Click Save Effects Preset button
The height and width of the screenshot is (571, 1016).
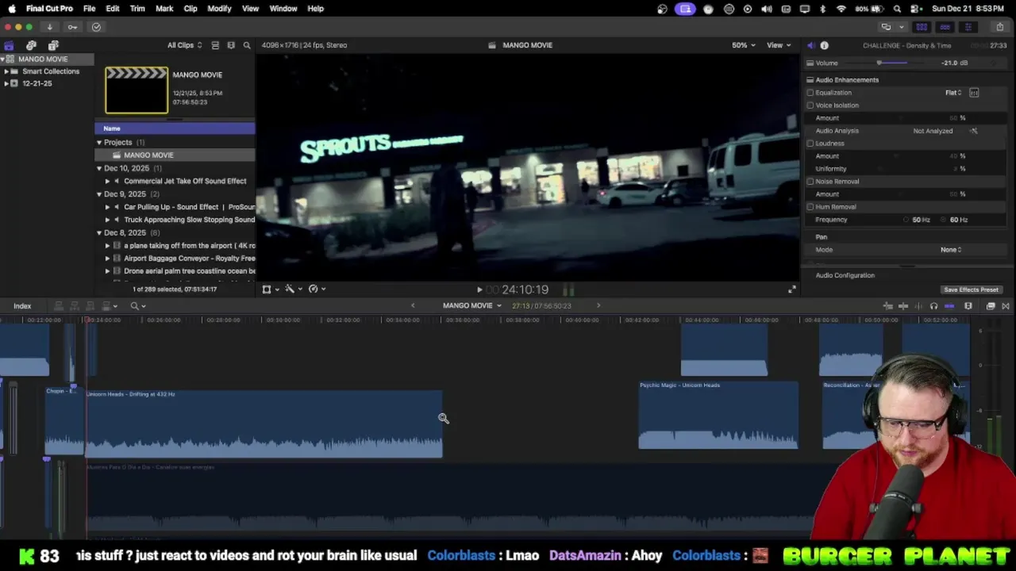coord(971,290)
